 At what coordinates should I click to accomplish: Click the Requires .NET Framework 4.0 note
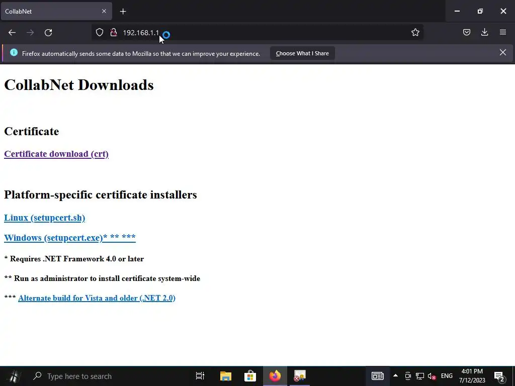[74, 259]
